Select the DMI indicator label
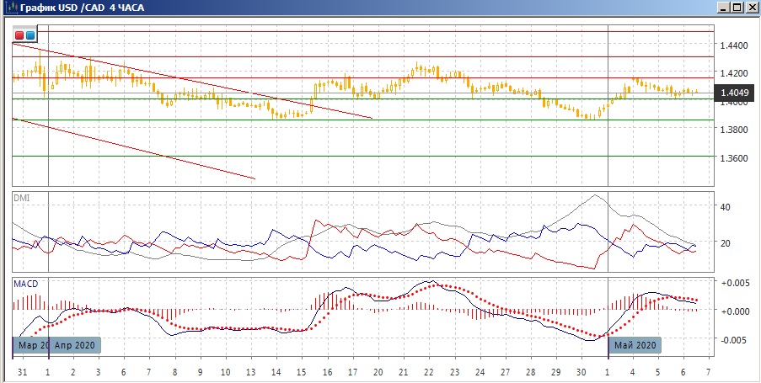The image size is (761, 383). click(x=20, y=198)
